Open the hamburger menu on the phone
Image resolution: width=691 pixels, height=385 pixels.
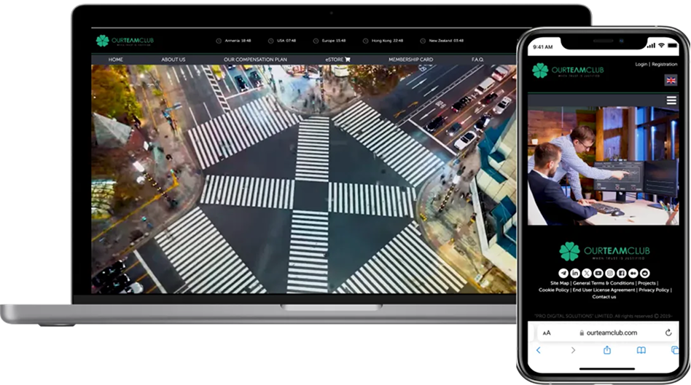click(671, 100)
